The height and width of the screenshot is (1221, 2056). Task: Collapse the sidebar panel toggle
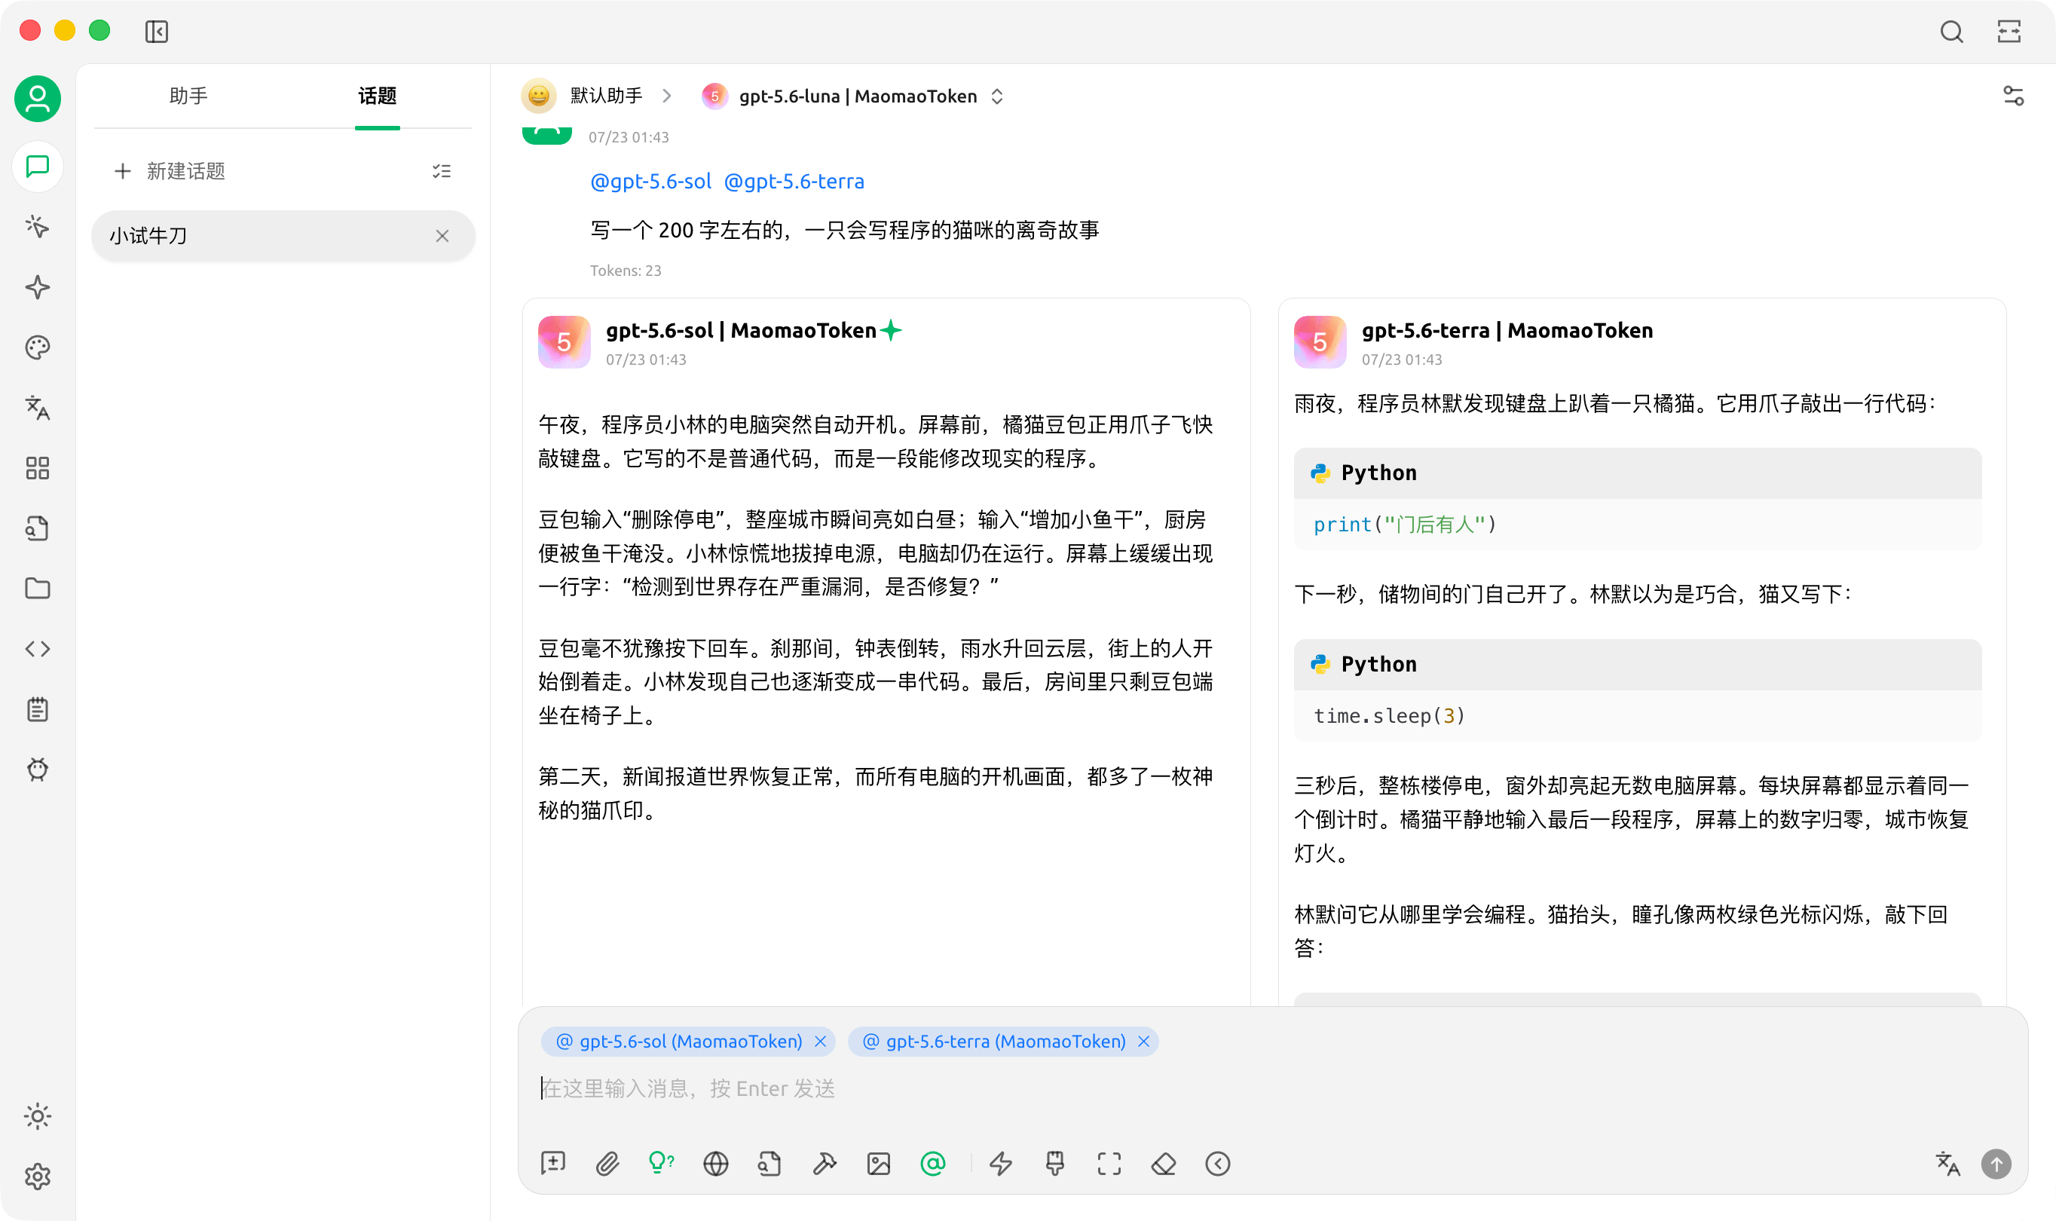[156, 31]
